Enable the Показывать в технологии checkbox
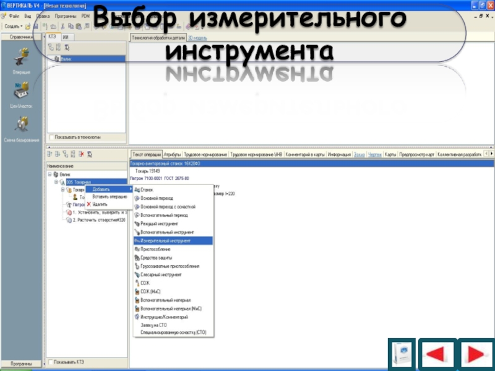This screenshot has height=371, width=495. pyautogui.click(x=51, y=137)
